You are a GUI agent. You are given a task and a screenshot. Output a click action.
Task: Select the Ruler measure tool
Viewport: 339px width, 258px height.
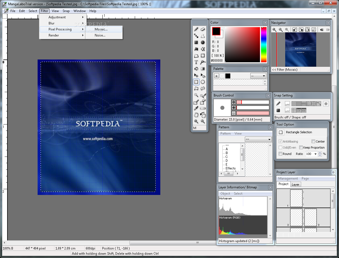point(203,108)
